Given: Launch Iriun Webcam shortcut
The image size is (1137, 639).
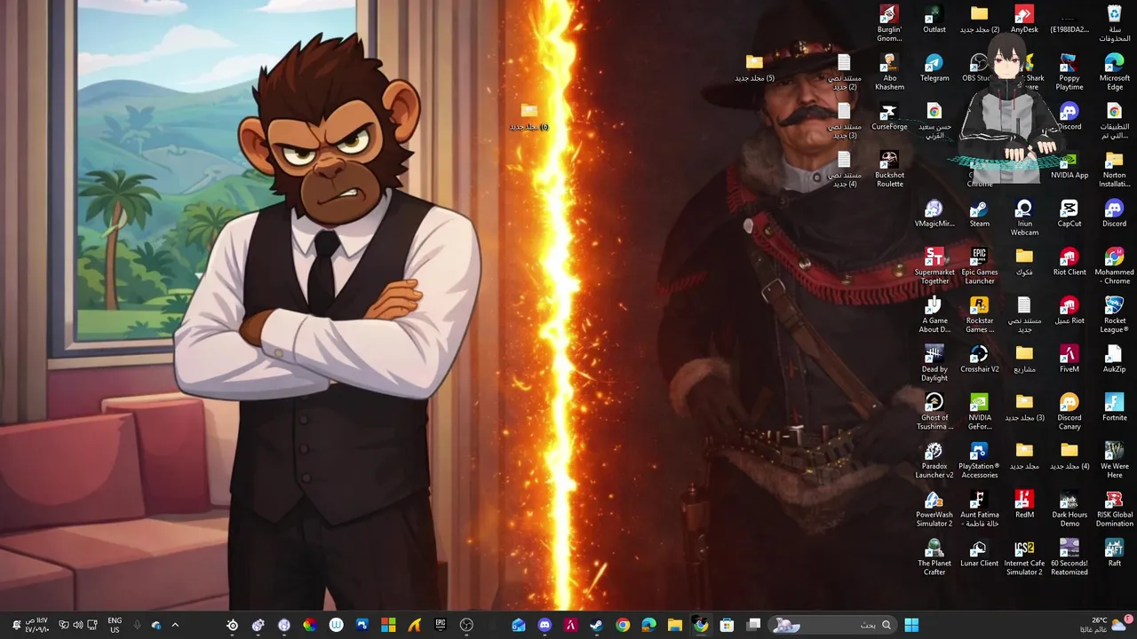Looking at the screenshot, I should pyautogui.click(x=1024, y=218).
